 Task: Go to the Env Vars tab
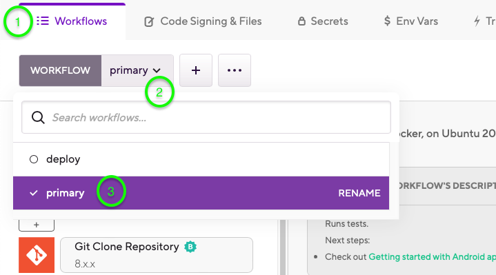pyautogui.click(x=410, y=21)
